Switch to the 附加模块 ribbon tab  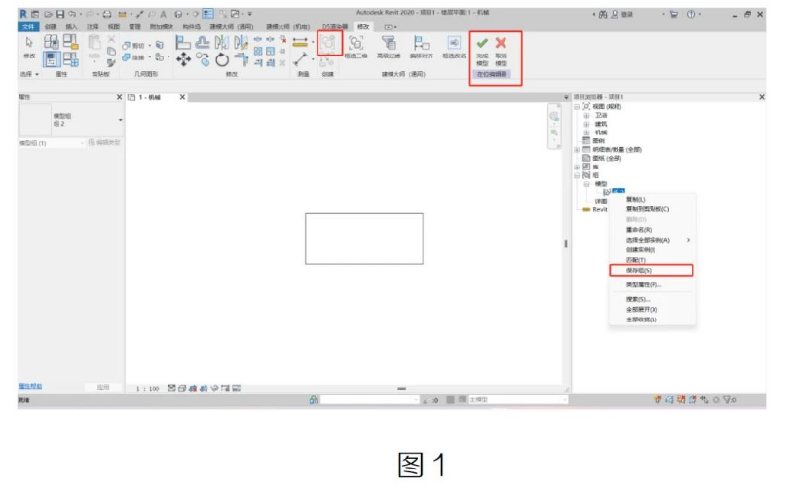162,26
